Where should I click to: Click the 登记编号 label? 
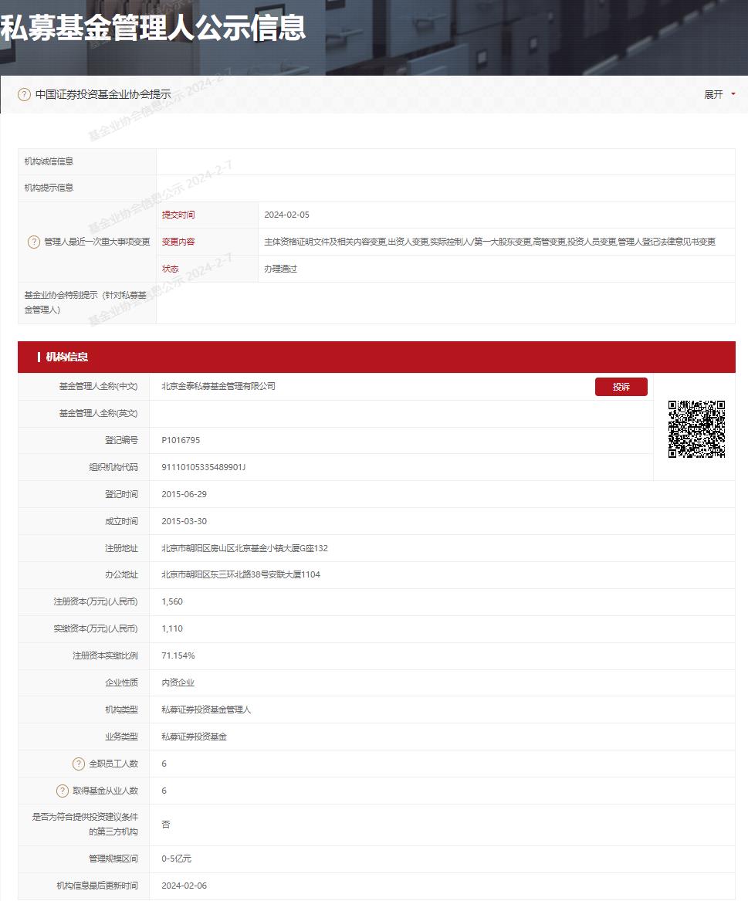121,440
